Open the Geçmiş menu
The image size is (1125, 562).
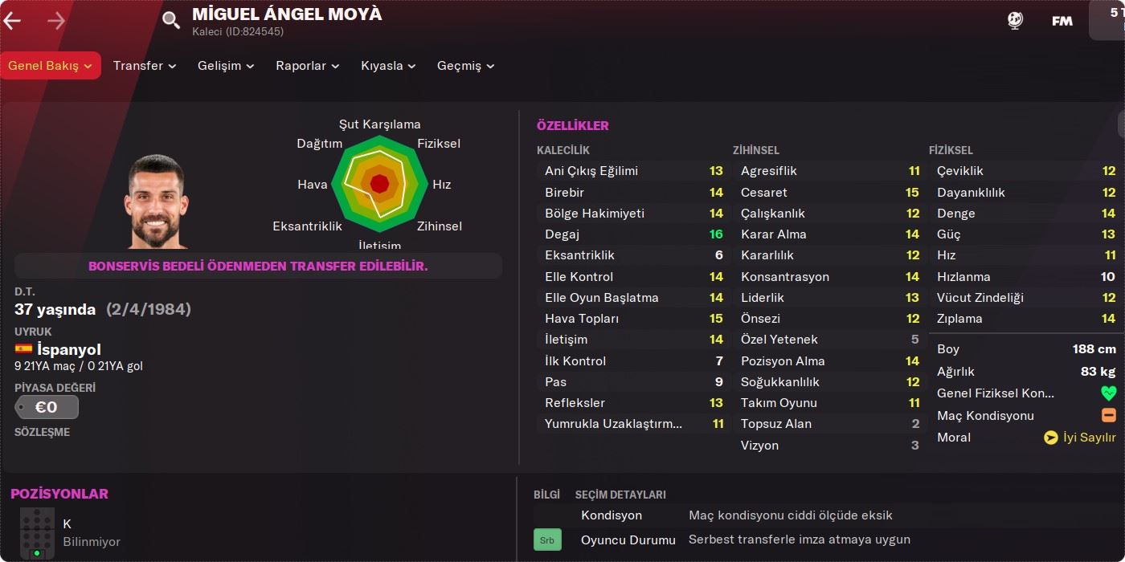(465, 66)
